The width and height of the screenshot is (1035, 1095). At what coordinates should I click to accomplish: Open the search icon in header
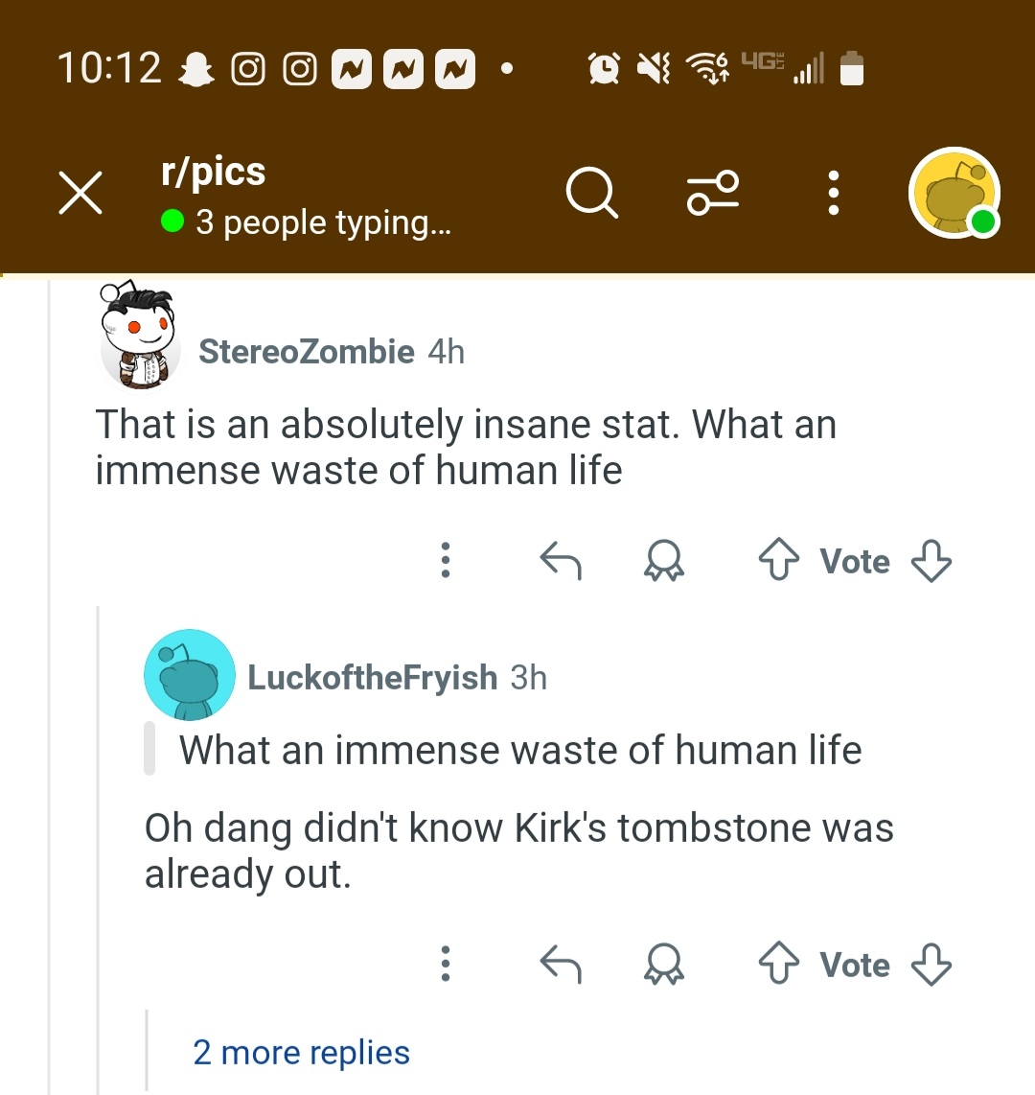(591, 194)
